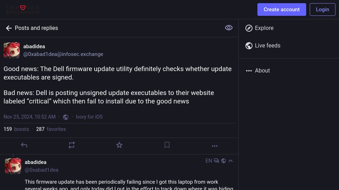This screenshot has height=190, width=339.
Task: Click the EN language label on reply
Action: (209, 161)
